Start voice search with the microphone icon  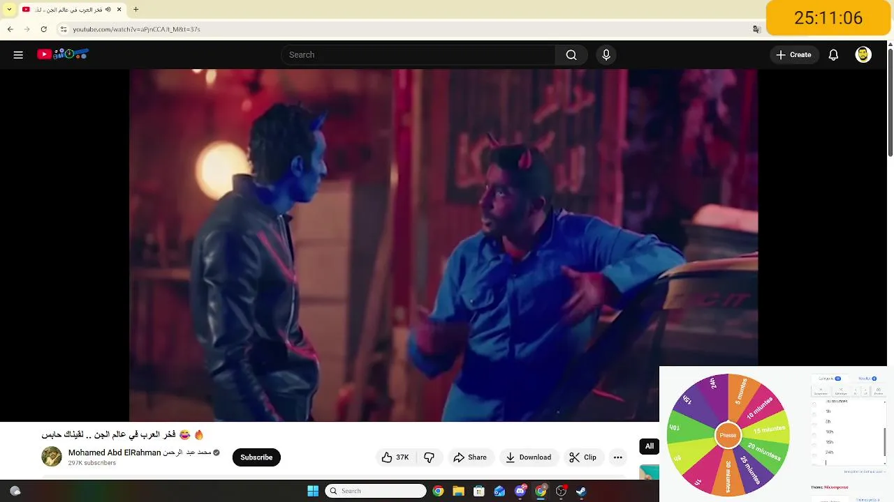[606, 55]
